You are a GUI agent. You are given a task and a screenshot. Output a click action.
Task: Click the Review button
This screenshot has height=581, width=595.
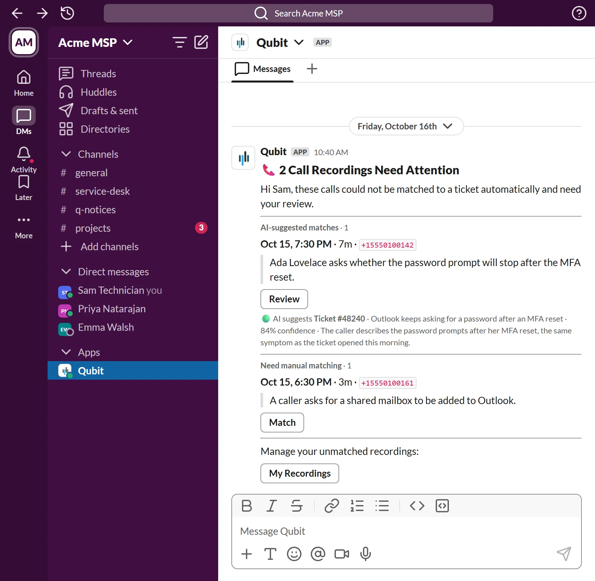[x=284, y=299]
